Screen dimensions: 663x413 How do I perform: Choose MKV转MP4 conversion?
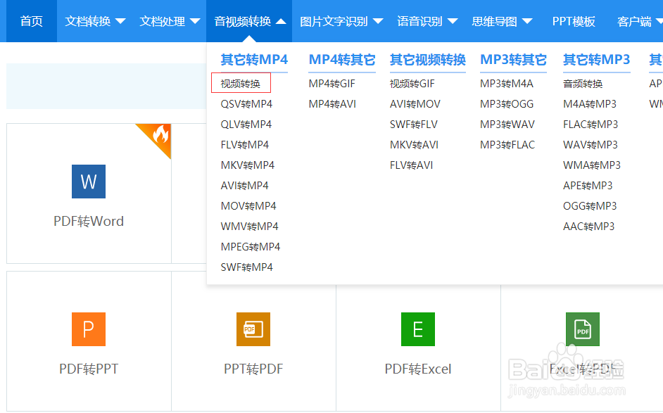click(x=247, y=165)
